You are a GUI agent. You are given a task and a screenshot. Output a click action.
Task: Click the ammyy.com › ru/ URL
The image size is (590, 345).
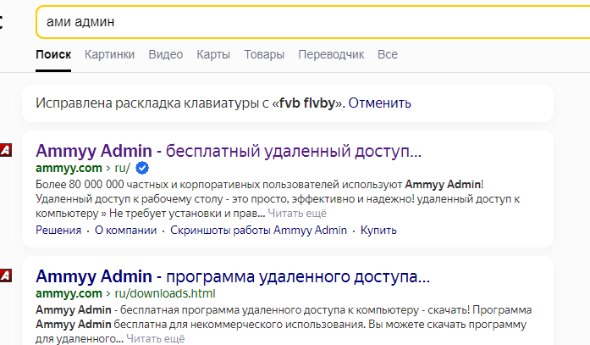[x=83, y=168]
